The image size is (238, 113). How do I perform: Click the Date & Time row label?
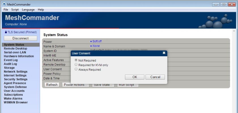click(x=52, y=78)
